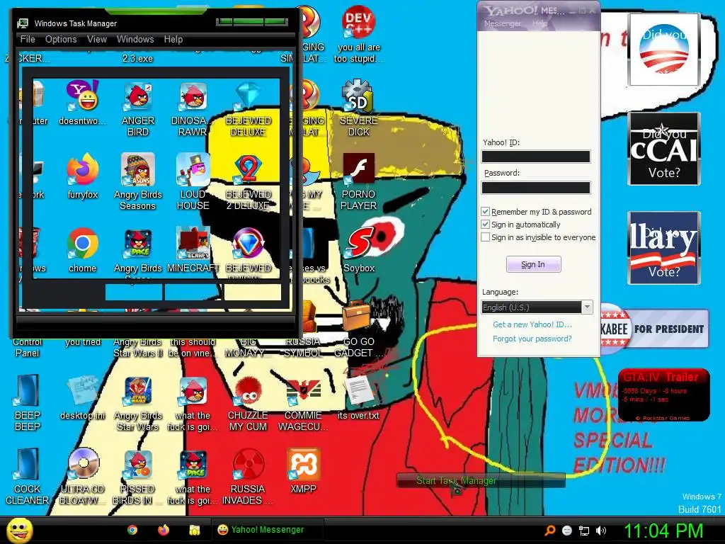Click the network tray icon

coord(584,531)
